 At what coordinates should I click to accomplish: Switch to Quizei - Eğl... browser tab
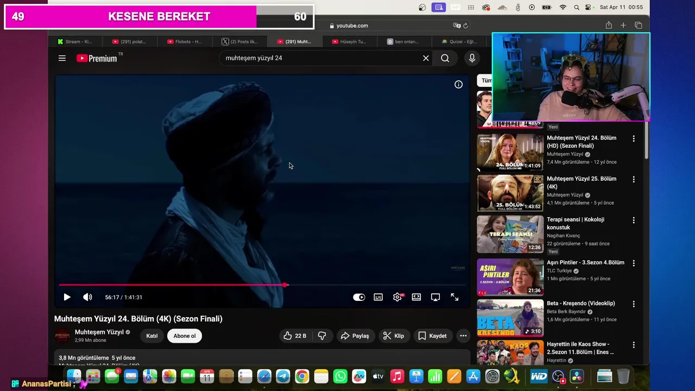tap(459, 41)
